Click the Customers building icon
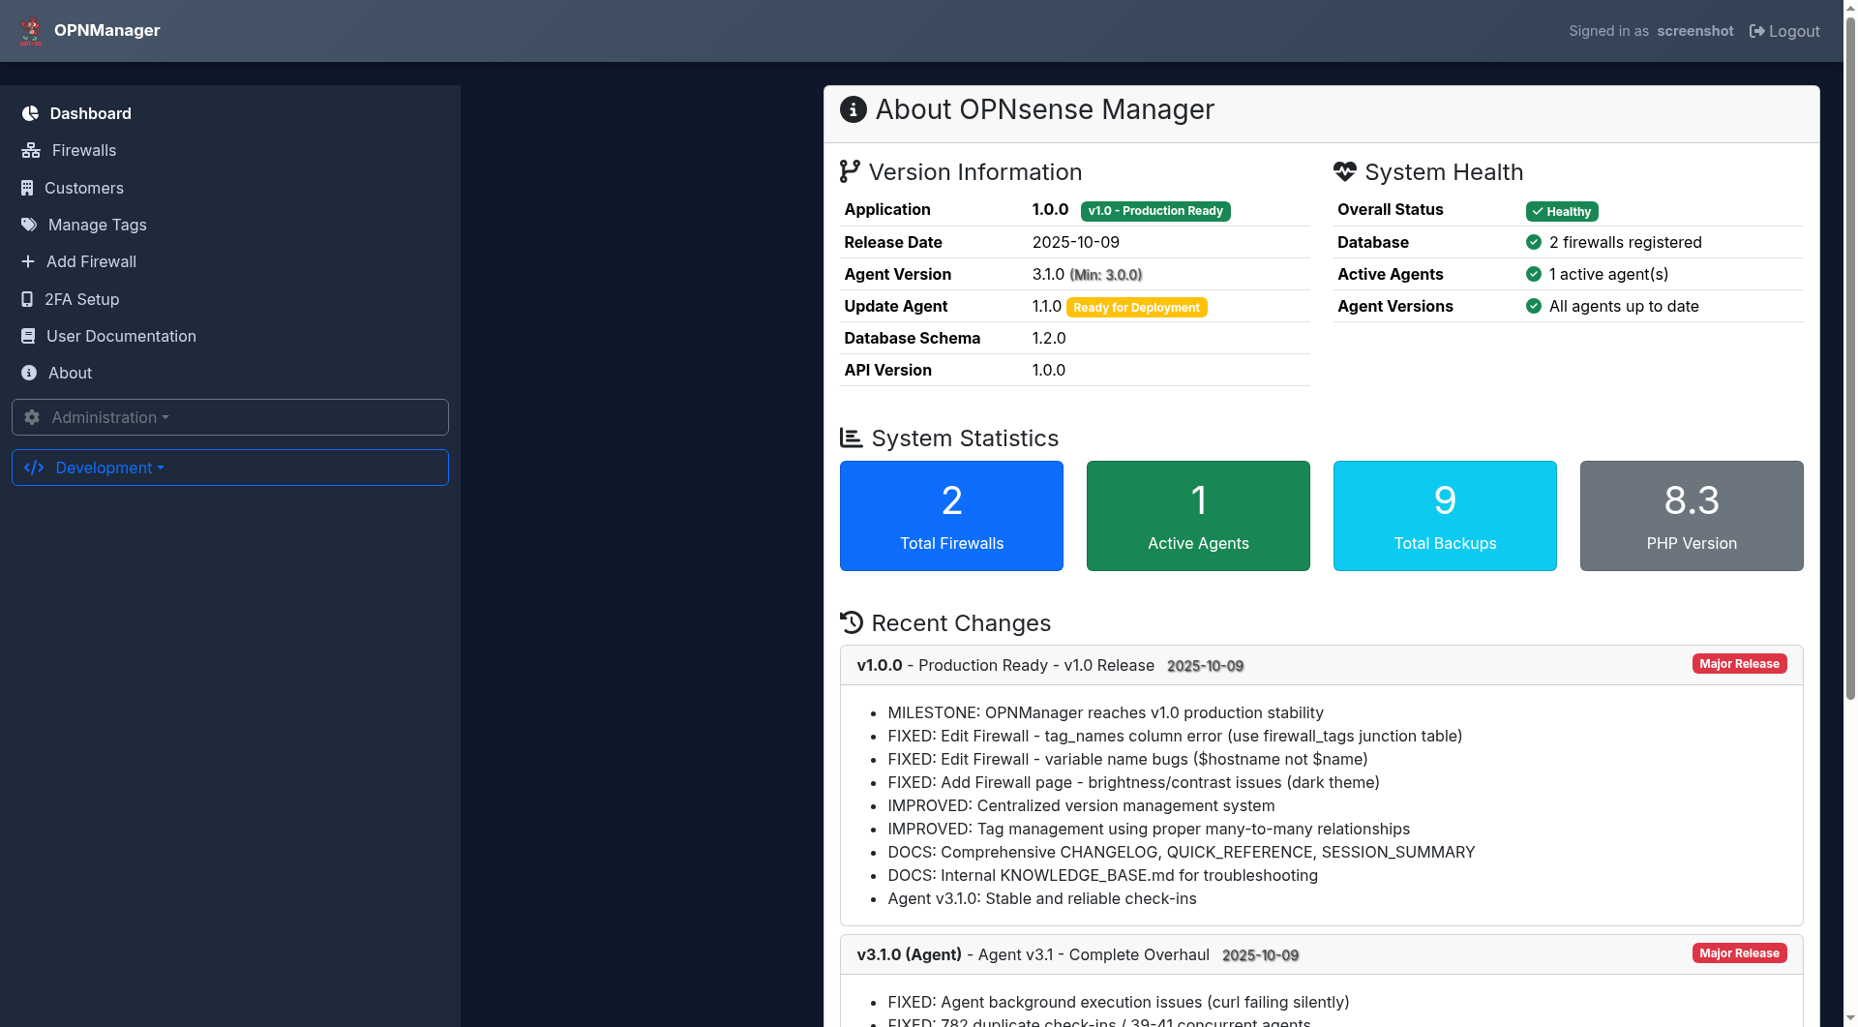This screenshot has width=1858, height=1027. coord(27,188)
